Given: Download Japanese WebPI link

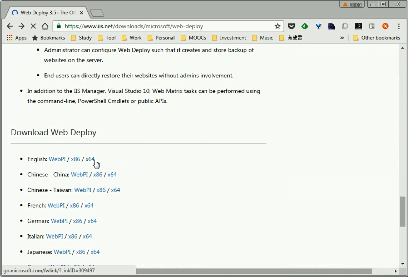Looking at the screenshot, I should coord(62,252).
